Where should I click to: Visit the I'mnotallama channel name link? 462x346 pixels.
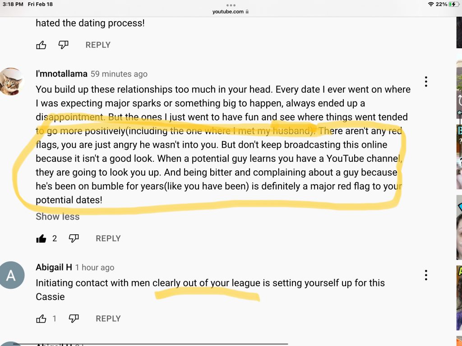[61, 73]
